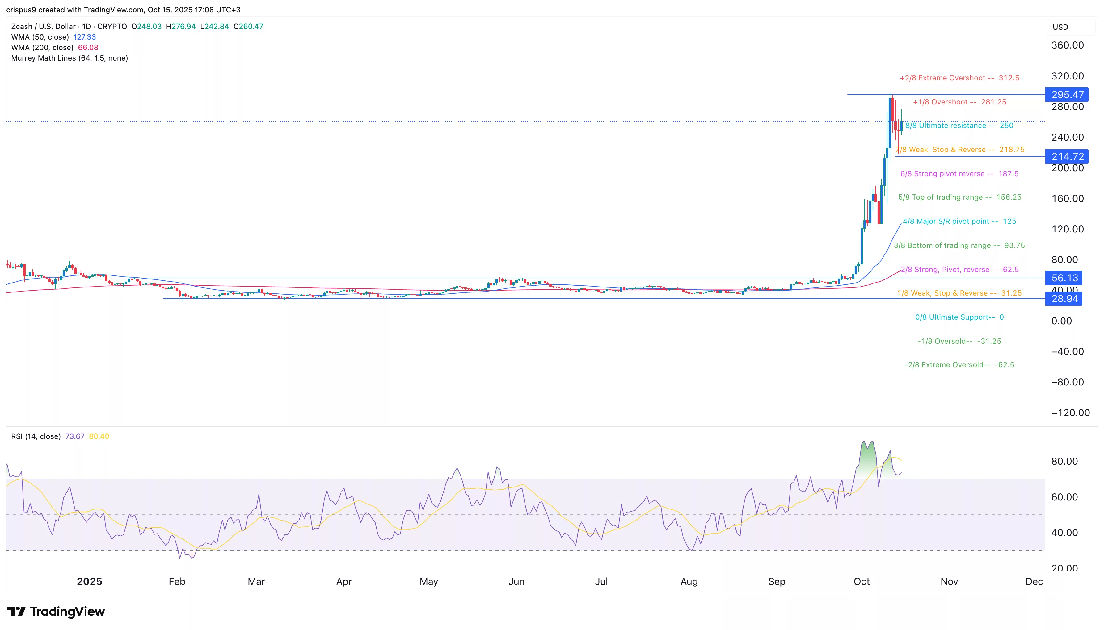Screen dimensions: 1104x630
Task: Select Oct on the time axis
Action: (861, 581)
